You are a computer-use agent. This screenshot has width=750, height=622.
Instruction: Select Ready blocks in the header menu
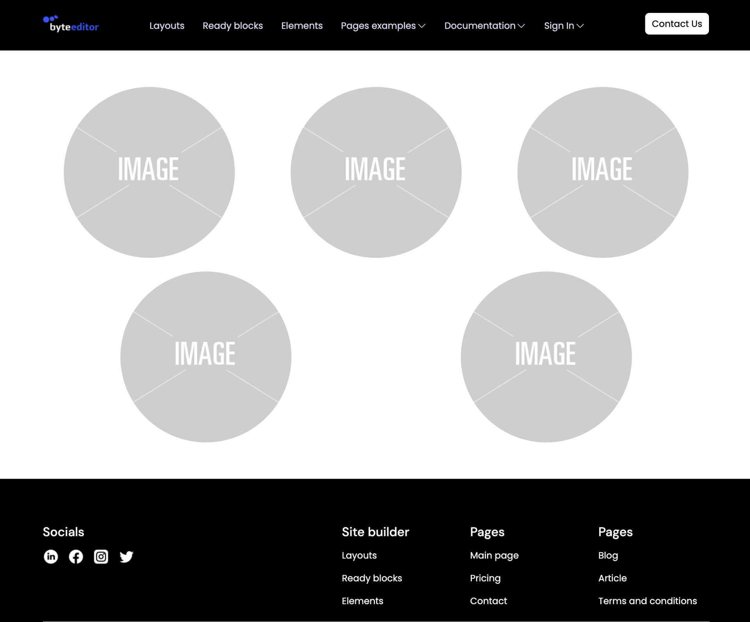coord(232,26)
